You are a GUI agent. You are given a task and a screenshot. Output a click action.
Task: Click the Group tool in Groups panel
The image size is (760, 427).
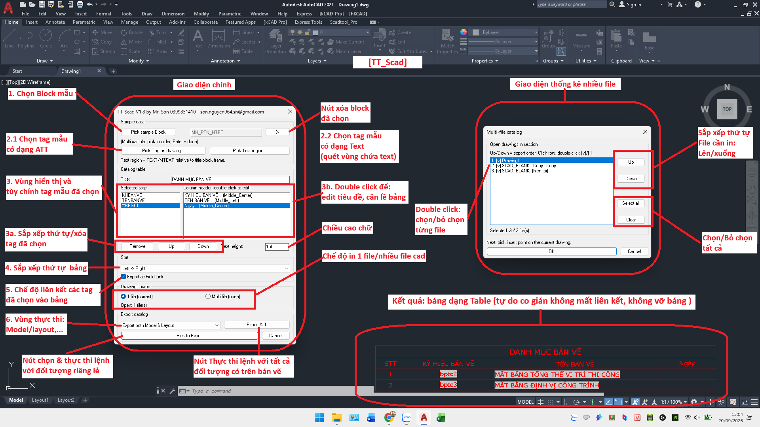point(548,39)
